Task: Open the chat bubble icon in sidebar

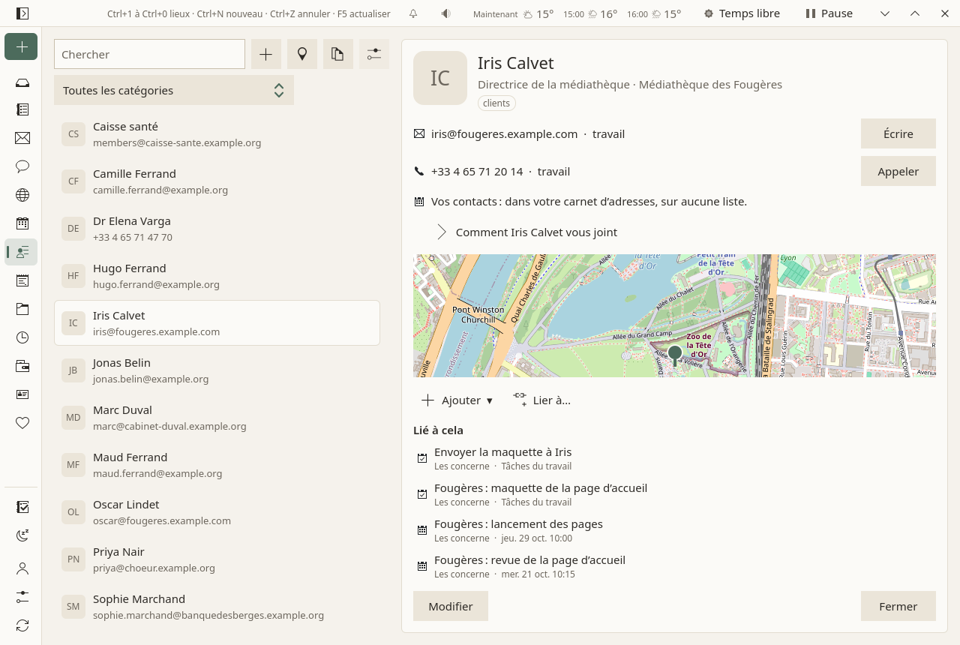Action: (x=22, y=166)
